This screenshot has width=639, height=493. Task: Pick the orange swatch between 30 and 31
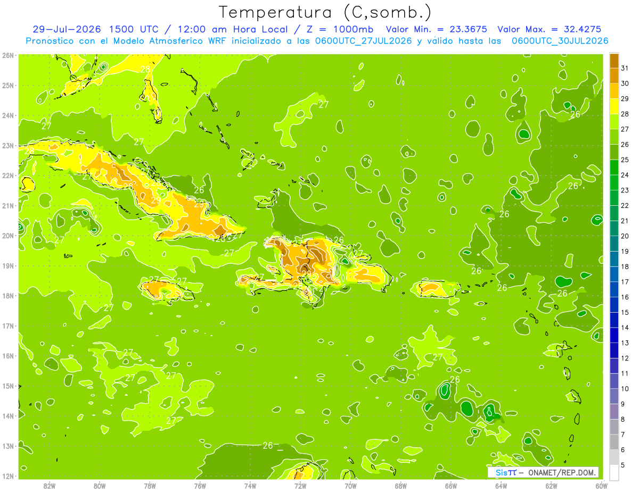click(x=614, y=76)
